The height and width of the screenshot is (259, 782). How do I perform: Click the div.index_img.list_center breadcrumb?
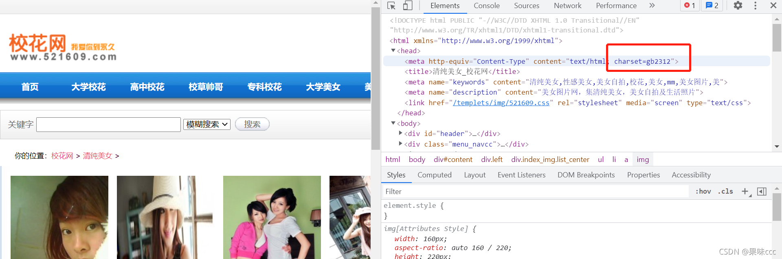point(550,160)
